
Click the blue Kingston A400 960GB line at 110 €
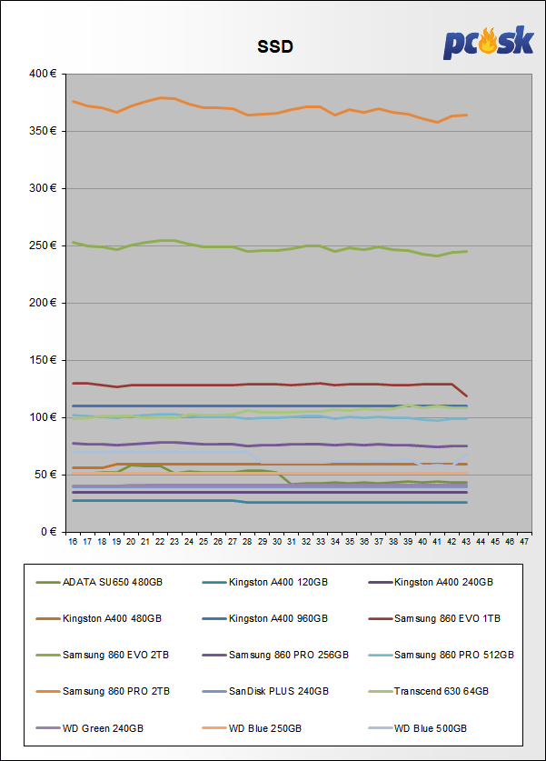[x=269, y=406]
